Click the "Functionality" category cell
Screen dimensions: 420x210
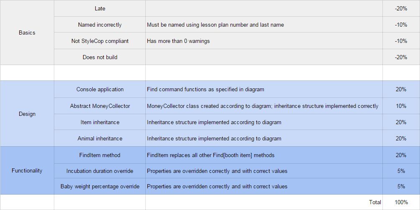click(x=27, y=170)
